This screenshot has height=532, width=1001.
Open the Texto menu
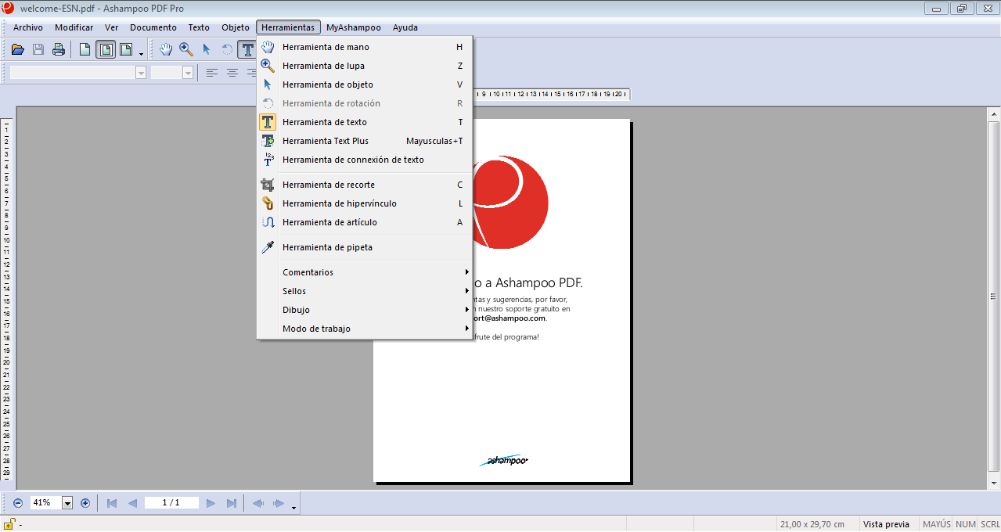[199, 27]
